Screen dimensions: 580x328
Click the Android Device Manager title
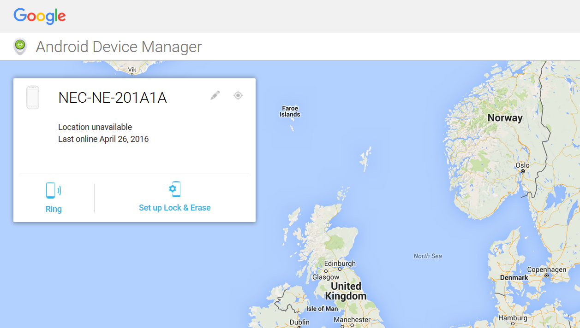click(119, 47)
